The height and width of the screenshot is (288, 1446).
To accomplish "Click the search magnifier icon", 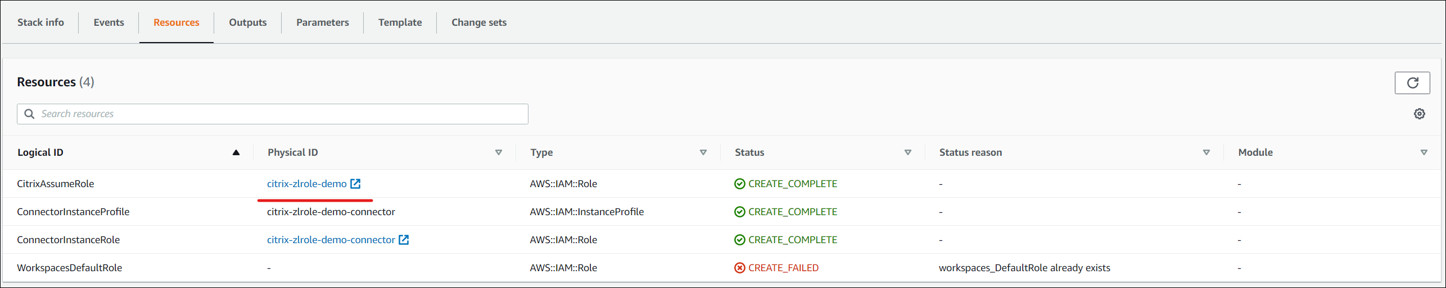I will coord(29,114).
